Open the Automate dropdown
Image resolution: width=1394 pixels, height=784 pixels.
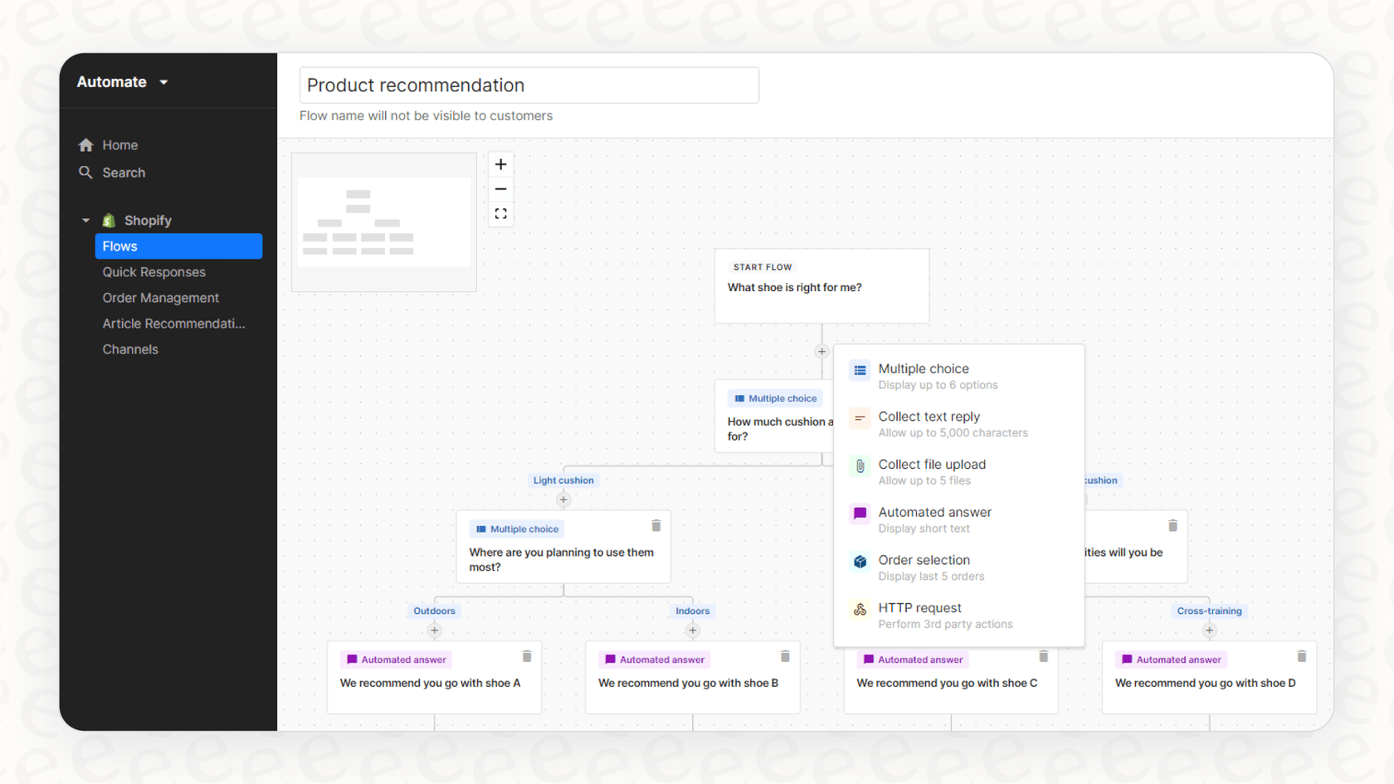click(123, 81)
